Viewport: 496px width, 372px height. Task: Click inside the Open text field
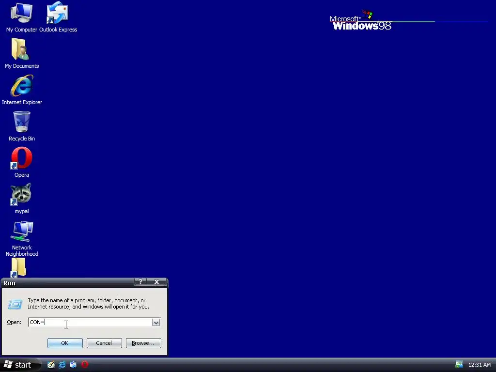click(x=91, y=322)
